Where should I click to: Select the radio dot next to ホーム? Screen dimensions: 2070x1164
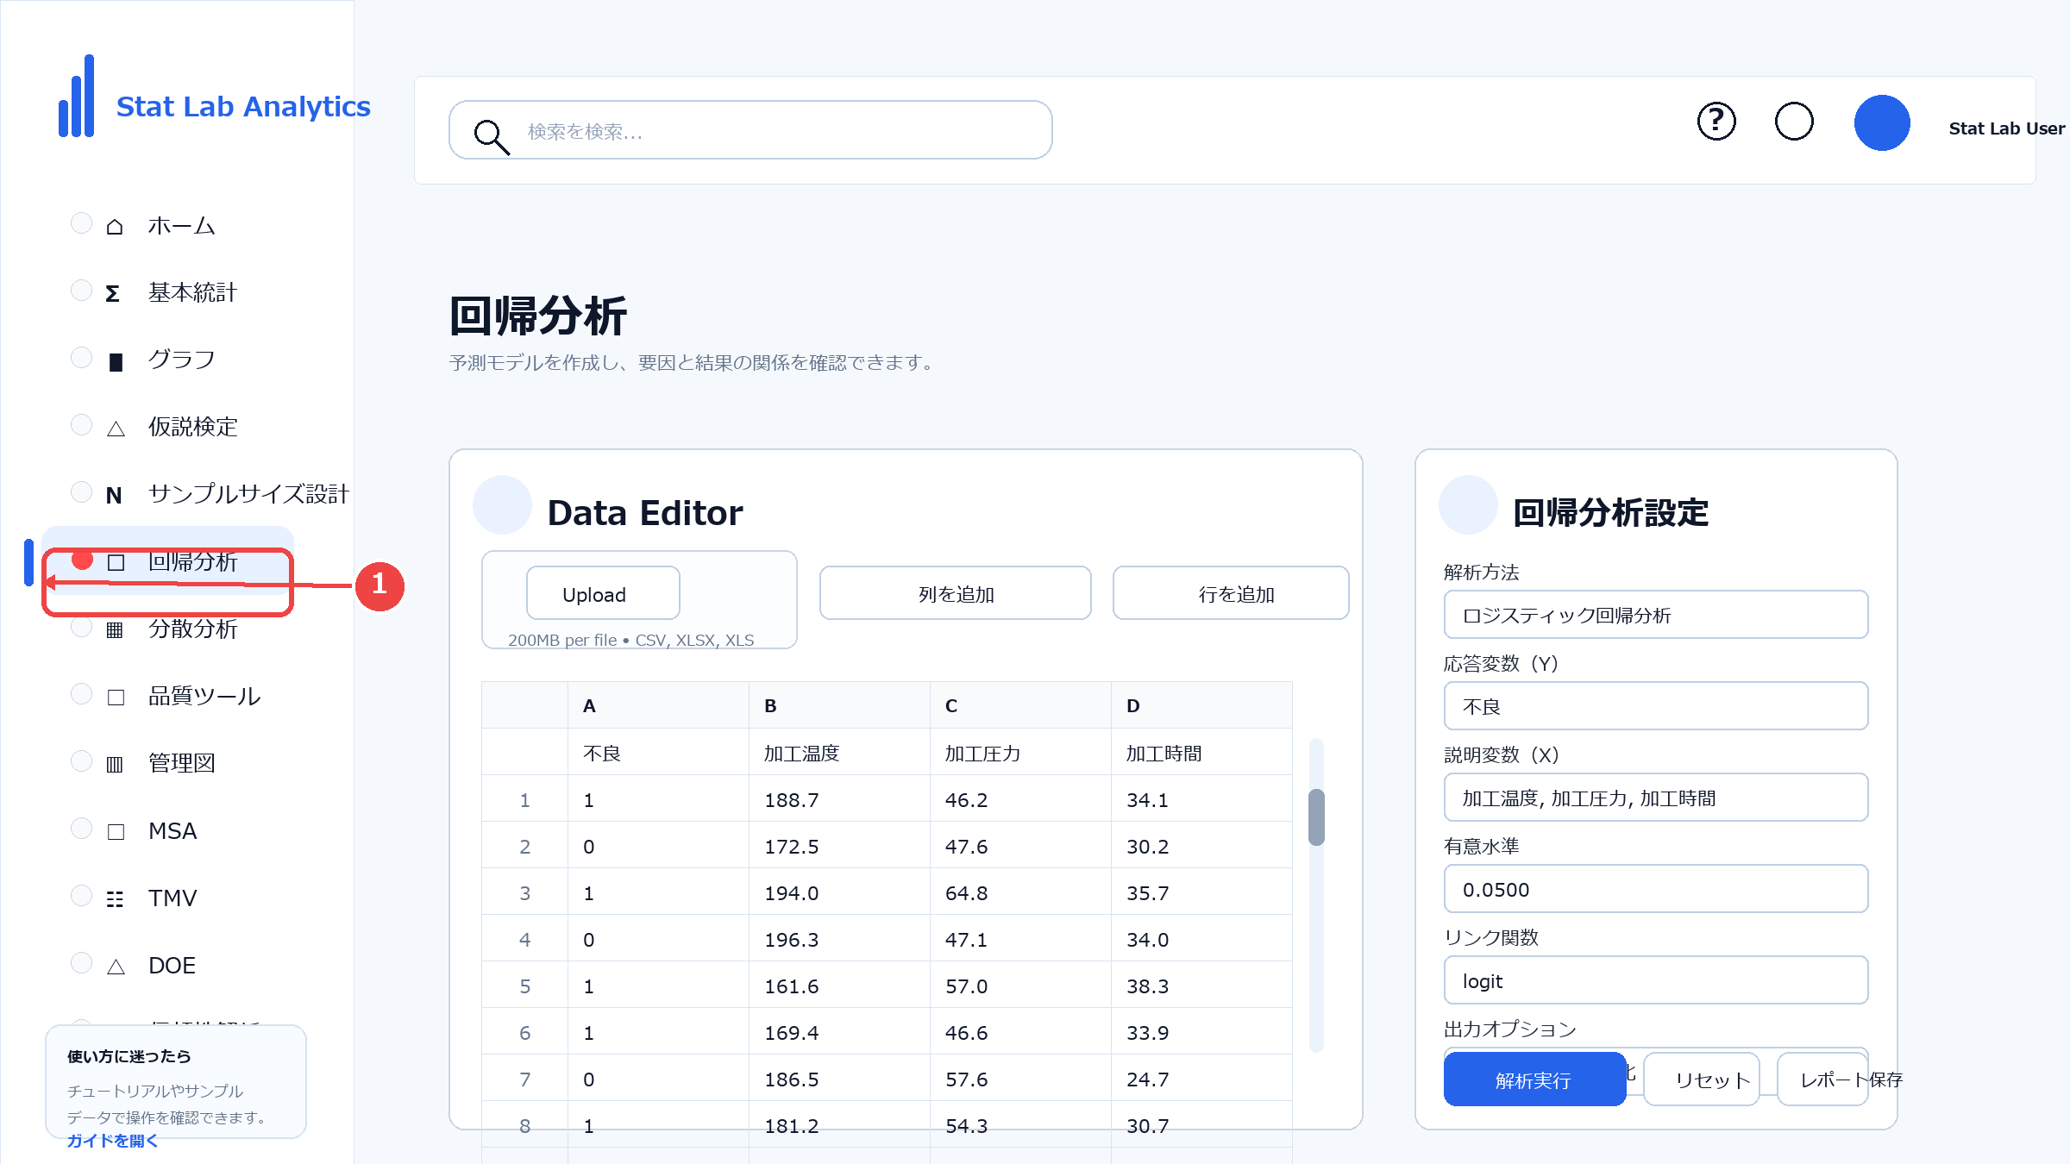[81, 223]
